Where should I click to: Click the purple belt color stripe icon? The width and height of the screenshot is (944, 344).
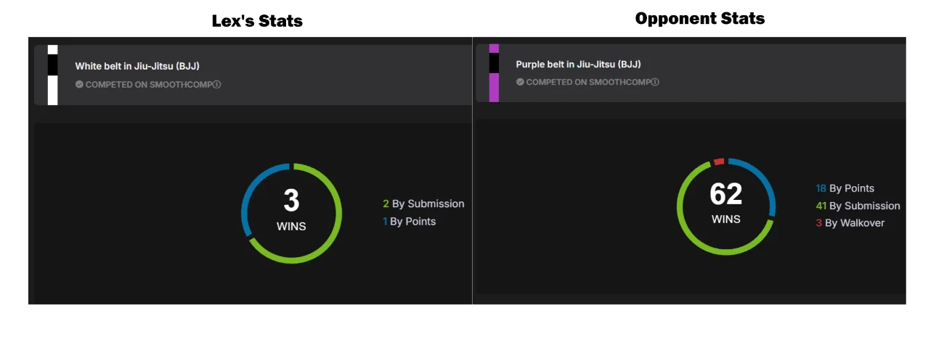[x=494, y=73]
